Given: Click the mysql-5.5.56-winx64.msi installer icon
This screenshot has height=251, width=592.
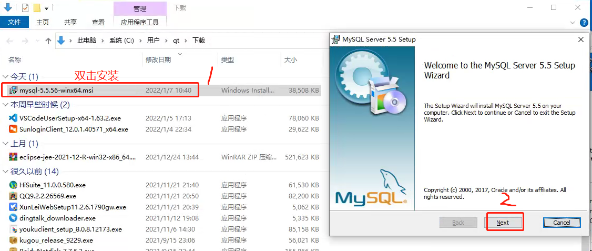Looking at the screenshot, I should (13, 91).
